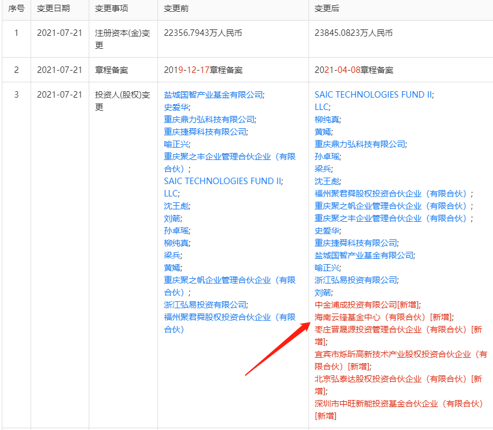Click date 2021-07-21 in row 3

point(59,95)
